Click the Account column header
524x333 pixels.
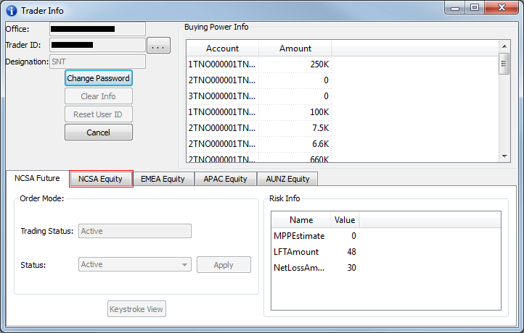(222, 49)
